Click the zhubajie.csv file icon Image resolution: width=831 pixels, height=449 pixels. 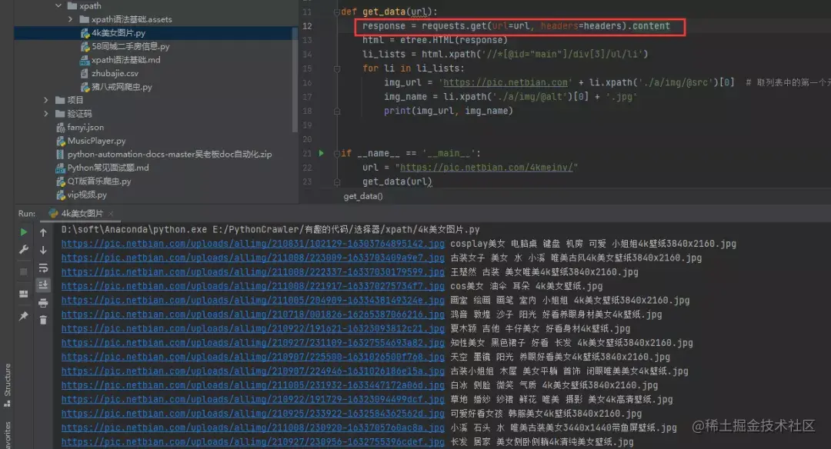coord(85,73)
